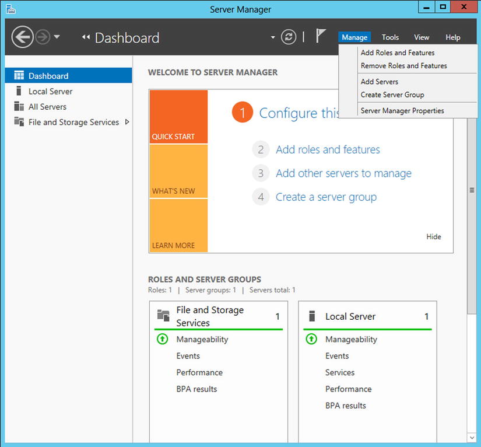The image size is (481, 447).
Task: Click the Local Server icon in the sidebar
Action: pos(19,91)
